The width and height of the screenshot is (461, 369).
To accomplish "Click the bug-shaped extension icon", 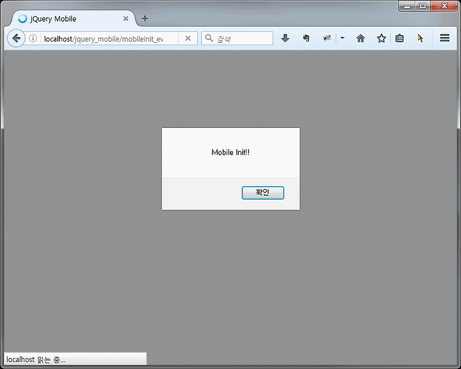I will tap(327, 38).
